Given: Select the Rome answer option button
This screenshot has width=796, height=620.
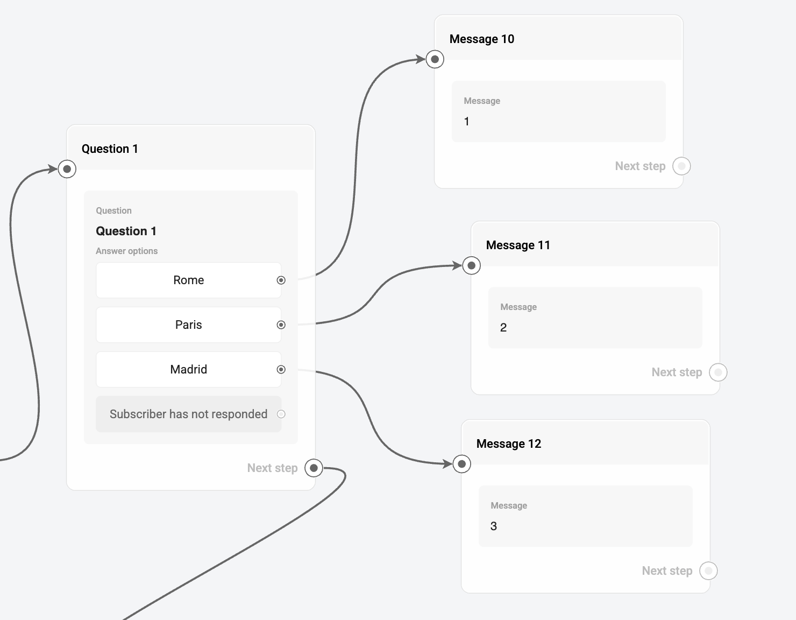Looking at the screenshot, I should point(188,280).
